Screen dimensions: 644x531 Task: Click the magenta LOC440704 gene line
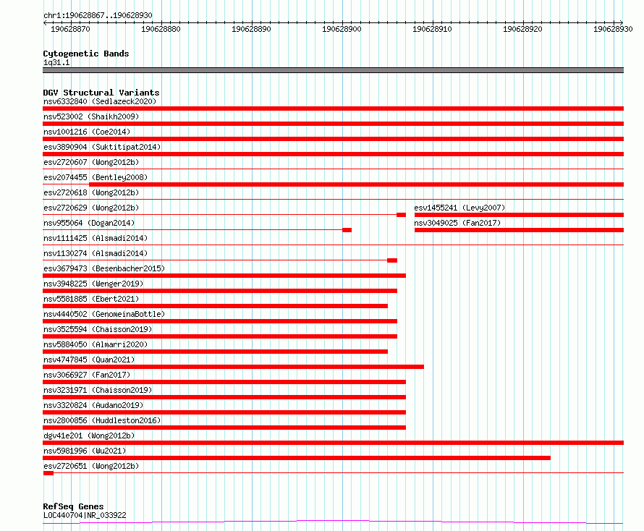pos(333,522)
